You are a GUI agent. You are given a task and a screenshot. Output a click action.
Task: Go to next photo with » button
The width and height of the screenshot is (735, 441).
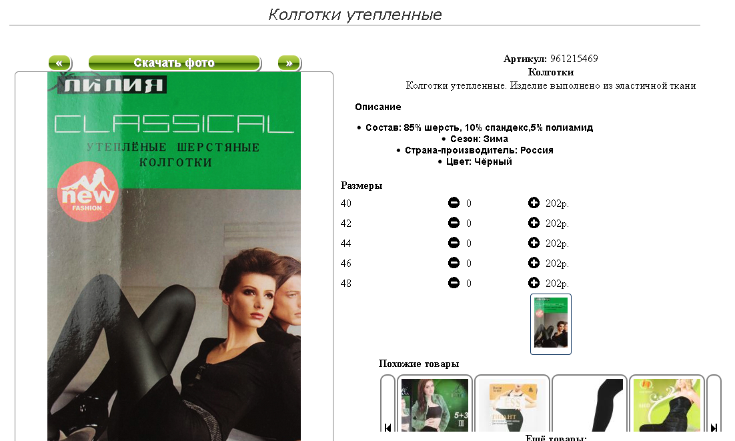[x=289, y=63]
